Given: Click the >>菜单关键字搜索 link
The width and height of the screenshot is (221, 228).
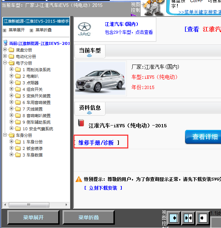Looking at the screenshot, I should pyautogui.click(x=200, y=12).
